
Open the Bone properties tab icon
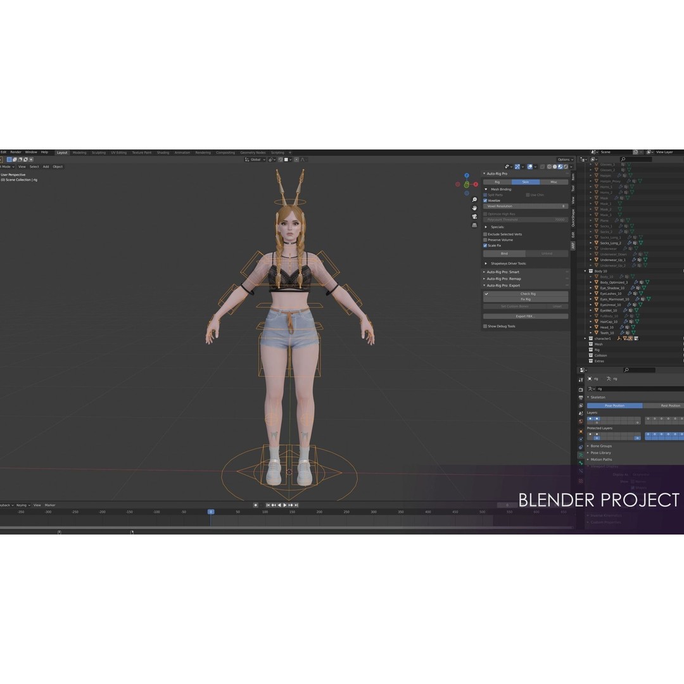click(x=581, y=463)
